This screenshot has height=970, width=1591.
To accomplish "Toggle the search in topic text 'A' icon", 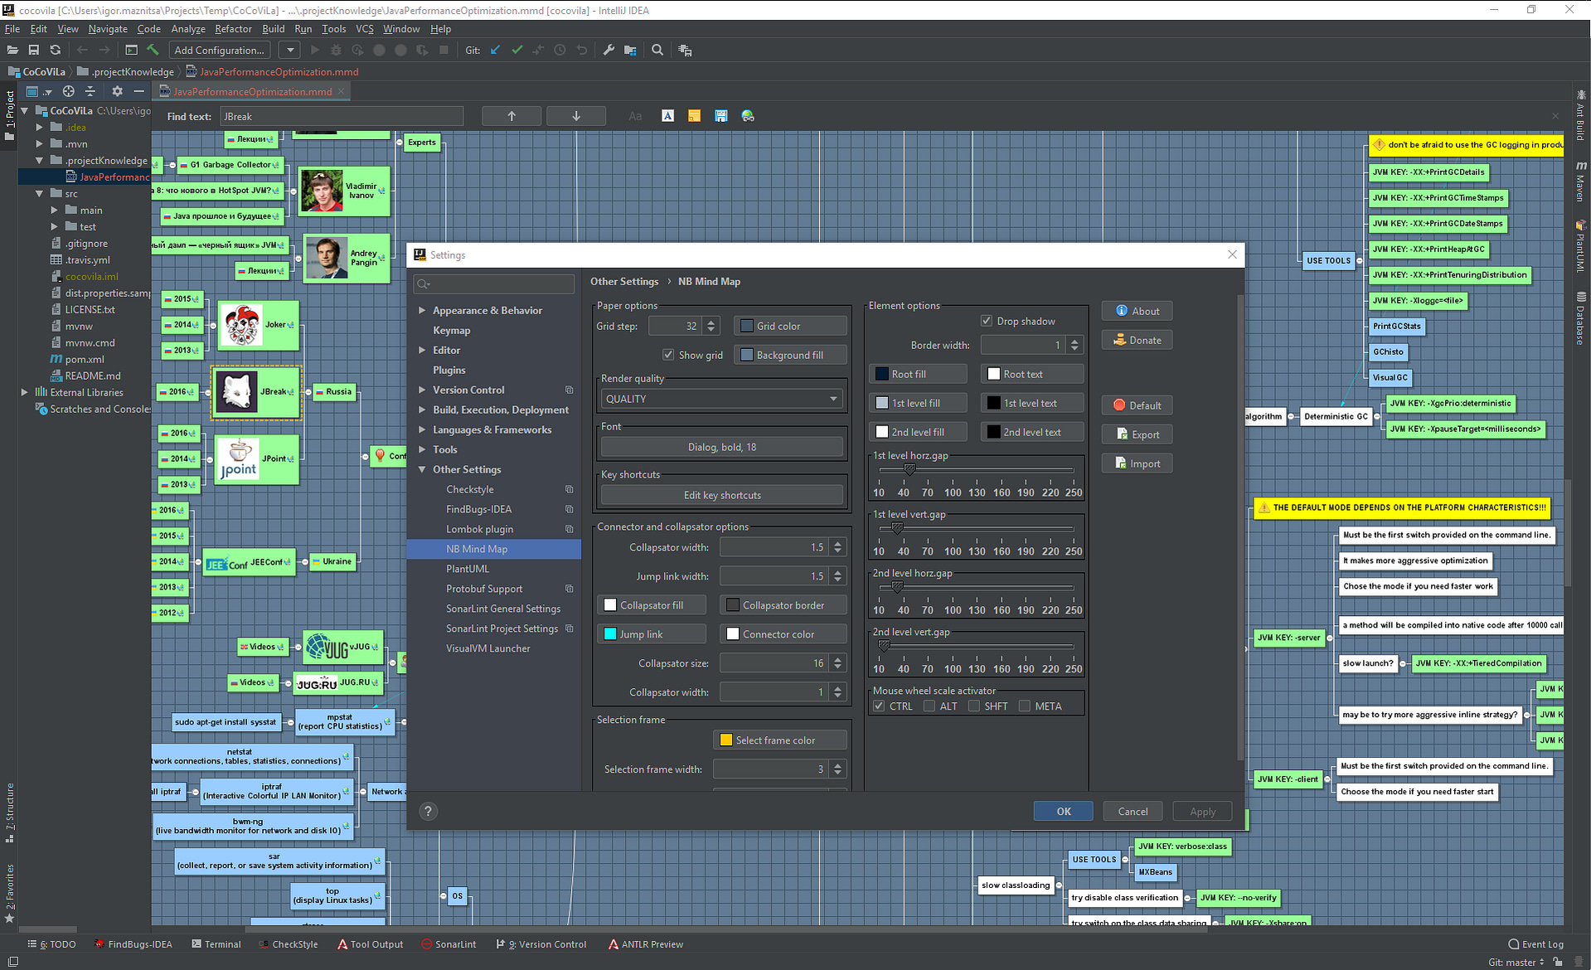I will coord(667,116).
